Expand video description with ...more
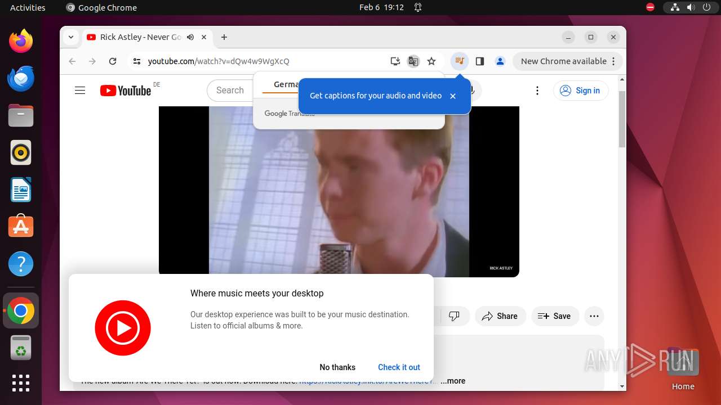The height and width of the screenshot is (405, 721). click(453, 381)
